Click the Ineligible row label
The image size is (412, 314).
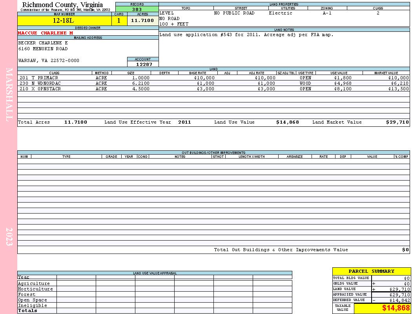point(32,306)
